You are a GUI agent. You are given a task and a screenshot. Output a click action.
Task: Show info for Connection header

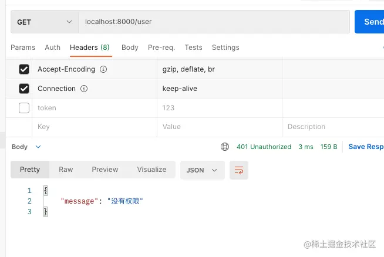pos(84,89)
